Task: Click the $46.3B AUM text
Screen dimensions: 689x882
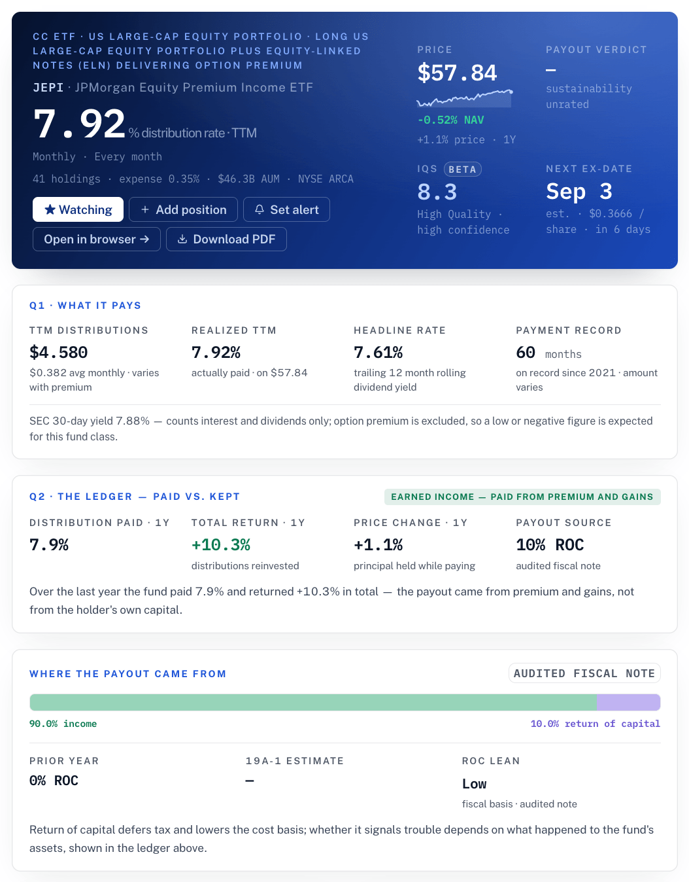Action: (x=248, y=179)
